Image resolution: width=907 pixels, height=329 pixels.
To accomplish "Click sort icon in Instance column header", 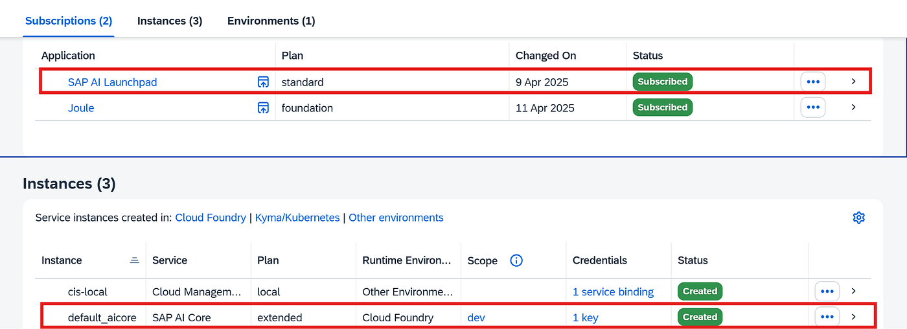I will pyautogui.click(x=134, y=260).
